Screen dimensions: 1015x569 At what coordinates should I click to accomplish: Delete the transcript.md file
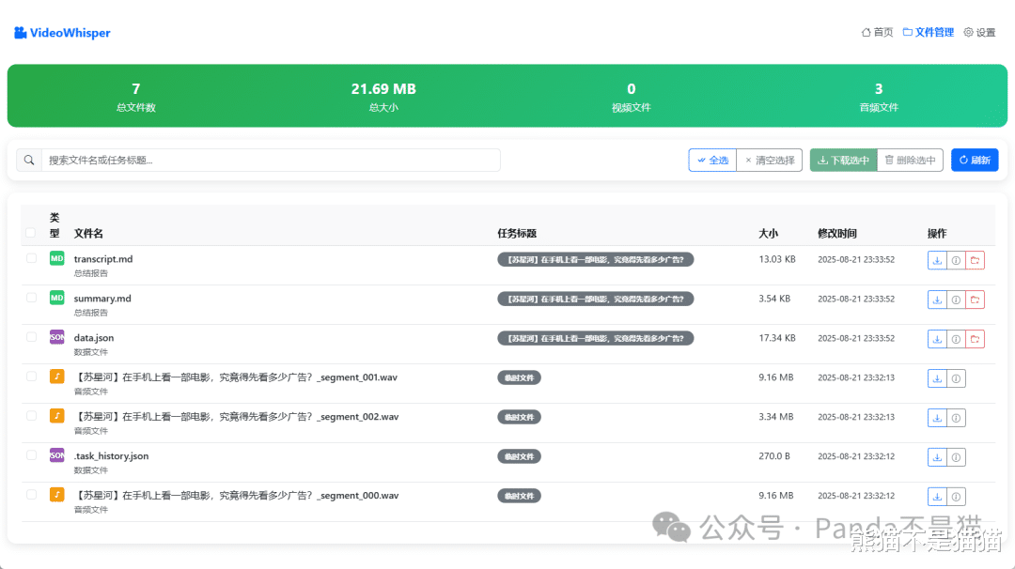[x=975, y=261]
